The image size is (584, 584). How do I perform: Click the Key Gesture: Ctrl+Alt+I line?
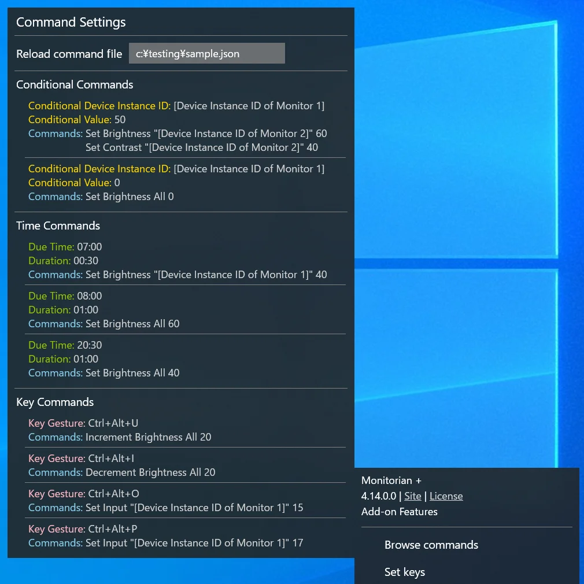pyautogui.click(x=81, y=459)
